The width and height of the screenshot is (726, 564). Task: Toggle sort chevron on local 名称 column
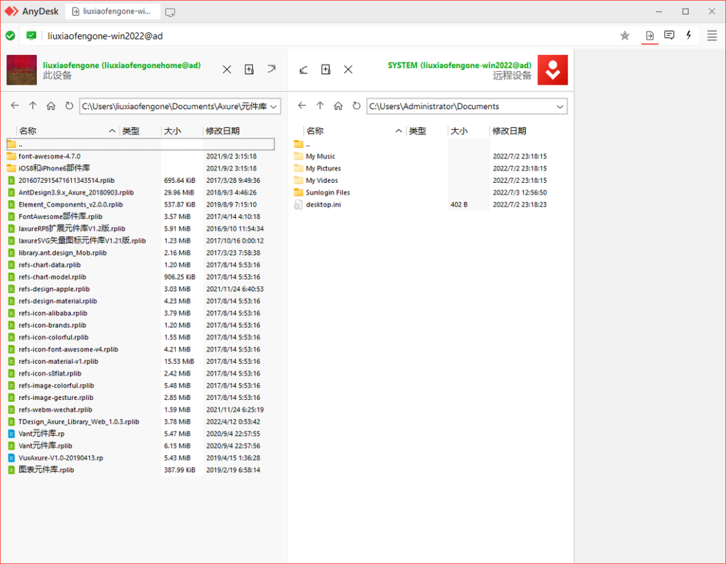(112, 131)
